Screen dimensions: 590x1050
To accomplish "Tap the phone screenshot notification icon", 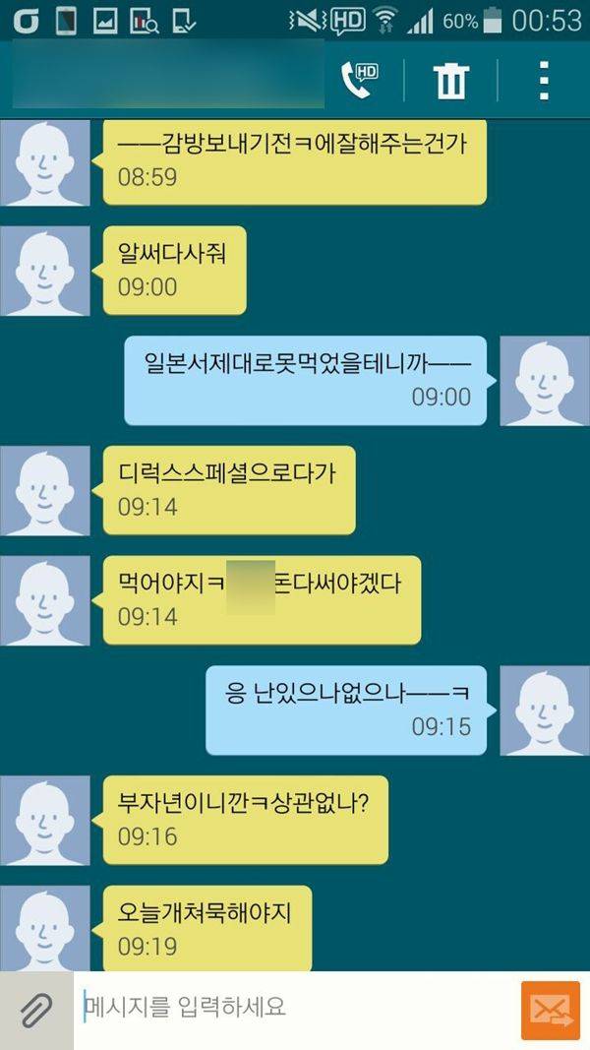I will point(67,21).
